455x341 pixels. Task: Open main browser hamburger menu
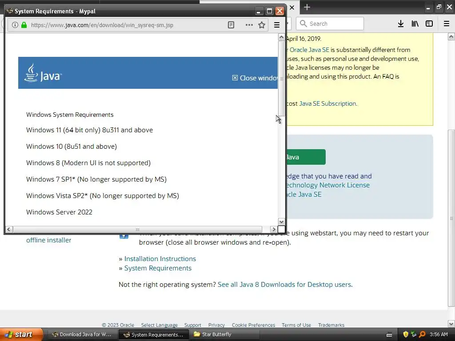tap(447, 24)
